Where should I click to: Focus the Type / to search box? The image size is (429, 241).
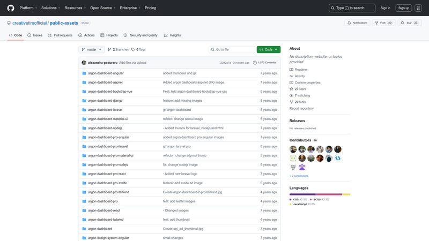pyautogui.click(x=352, y=8)
